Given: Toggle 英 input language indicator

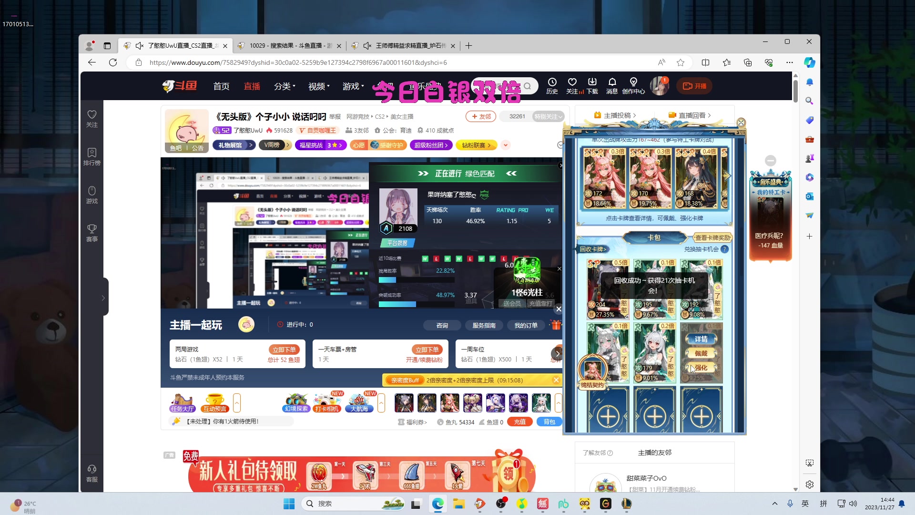Looking at the screenshot, I should (x=805, y=504).
